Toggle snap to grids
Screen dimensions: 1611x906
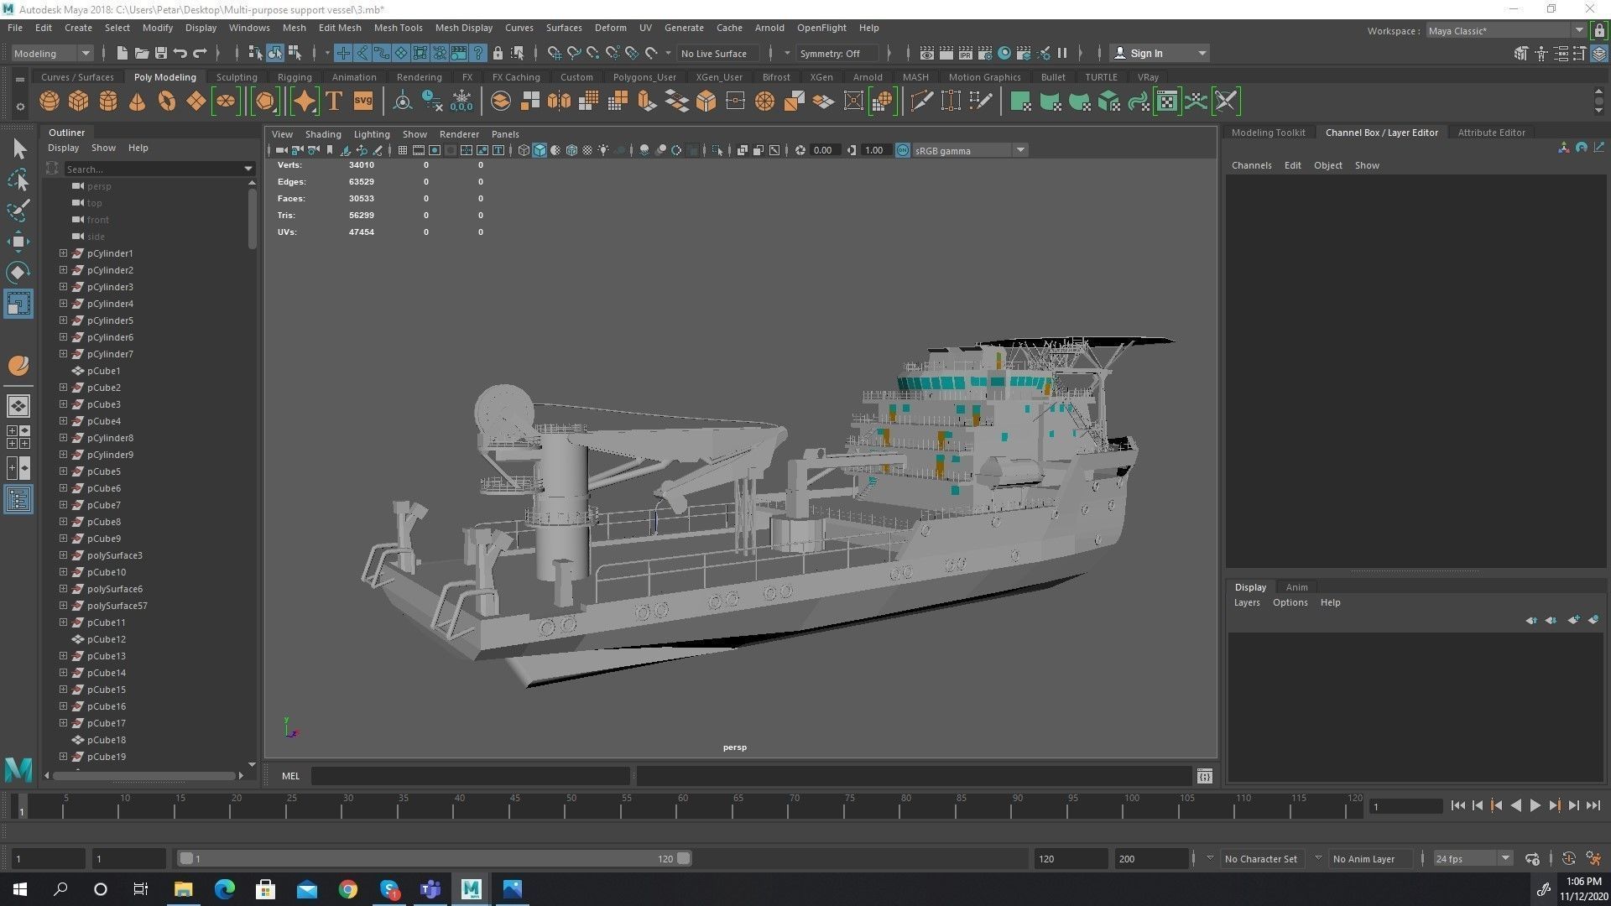(x=554, y=53)
